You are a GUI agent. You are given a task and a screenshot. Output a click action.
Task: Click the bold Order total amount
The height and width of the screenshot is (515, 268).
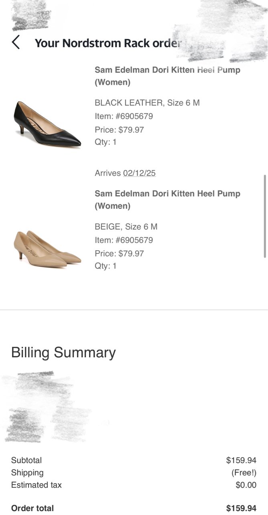(x=241, y=508)
